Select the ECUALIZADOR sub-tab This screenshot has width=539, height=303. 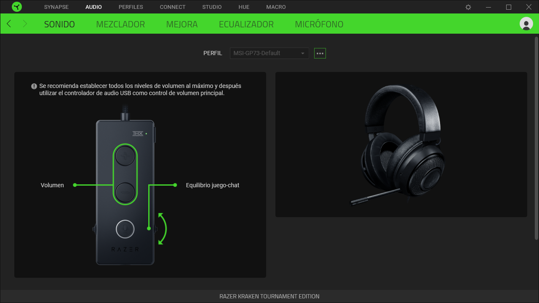click(246, 24)
